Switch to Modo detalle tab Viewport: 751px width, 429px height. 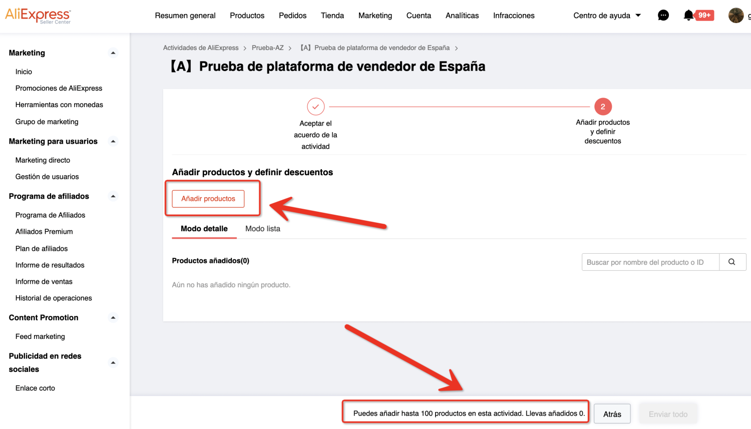(x=204, y=229)
